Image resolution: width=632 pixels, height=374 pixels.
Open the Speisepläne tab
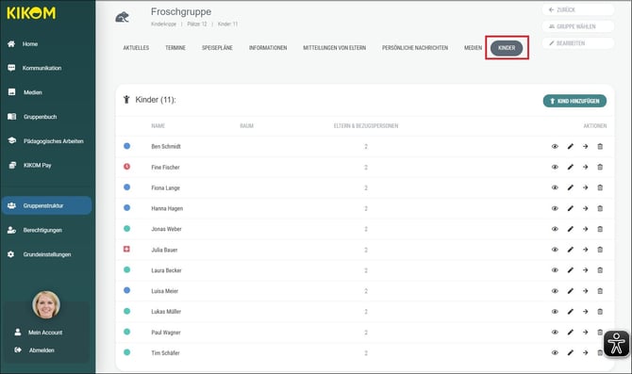[x=217, y=48]
